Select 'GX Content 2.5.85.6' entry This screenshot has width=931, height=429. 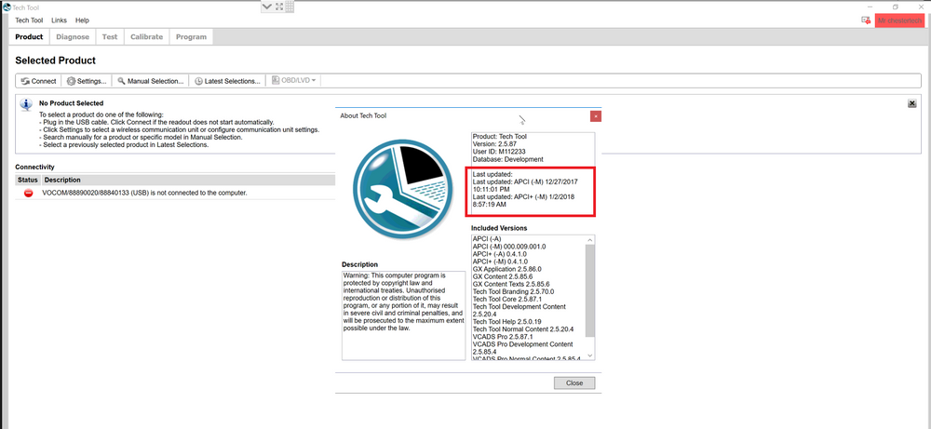tap(503, 276)
